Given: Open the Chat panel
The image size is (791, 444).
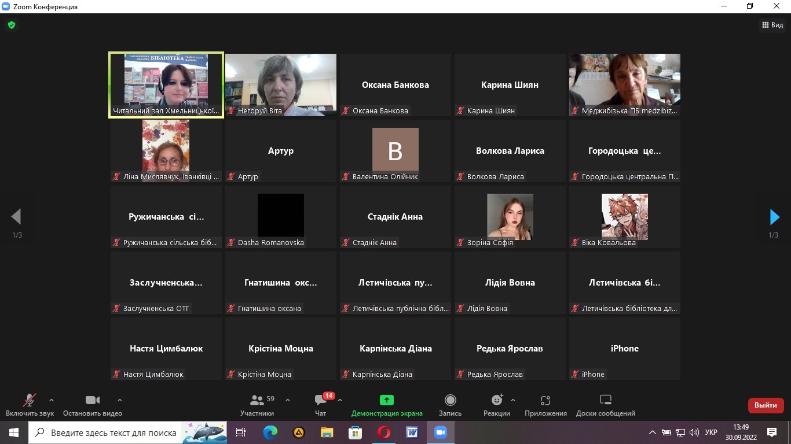Looking at the screenshot, I should (321, 404).
